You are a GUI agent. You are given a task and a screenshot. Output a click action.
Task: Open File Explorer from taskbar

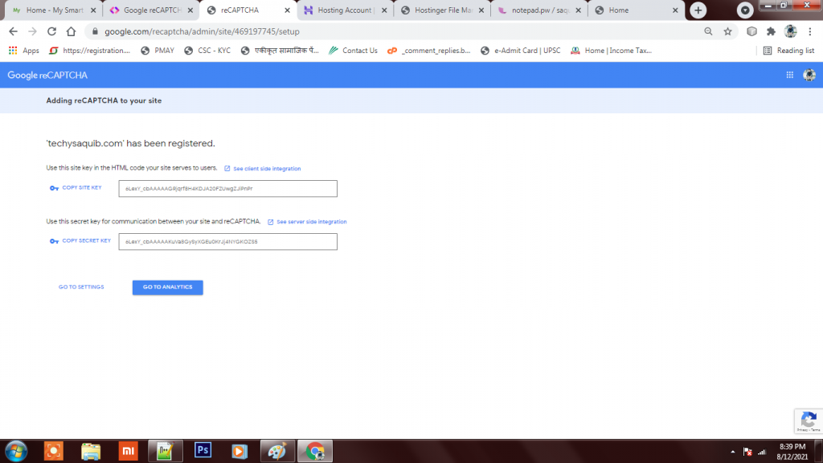click(x=91, y=451)
